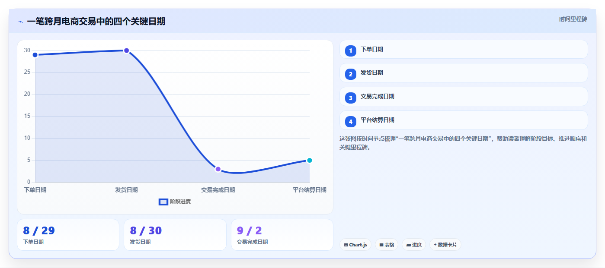Image resolution: width=605 pixels, height=268 pixels.
Task: Click the number 3 badge for 交易完成日期
Action: pos(351,98)
